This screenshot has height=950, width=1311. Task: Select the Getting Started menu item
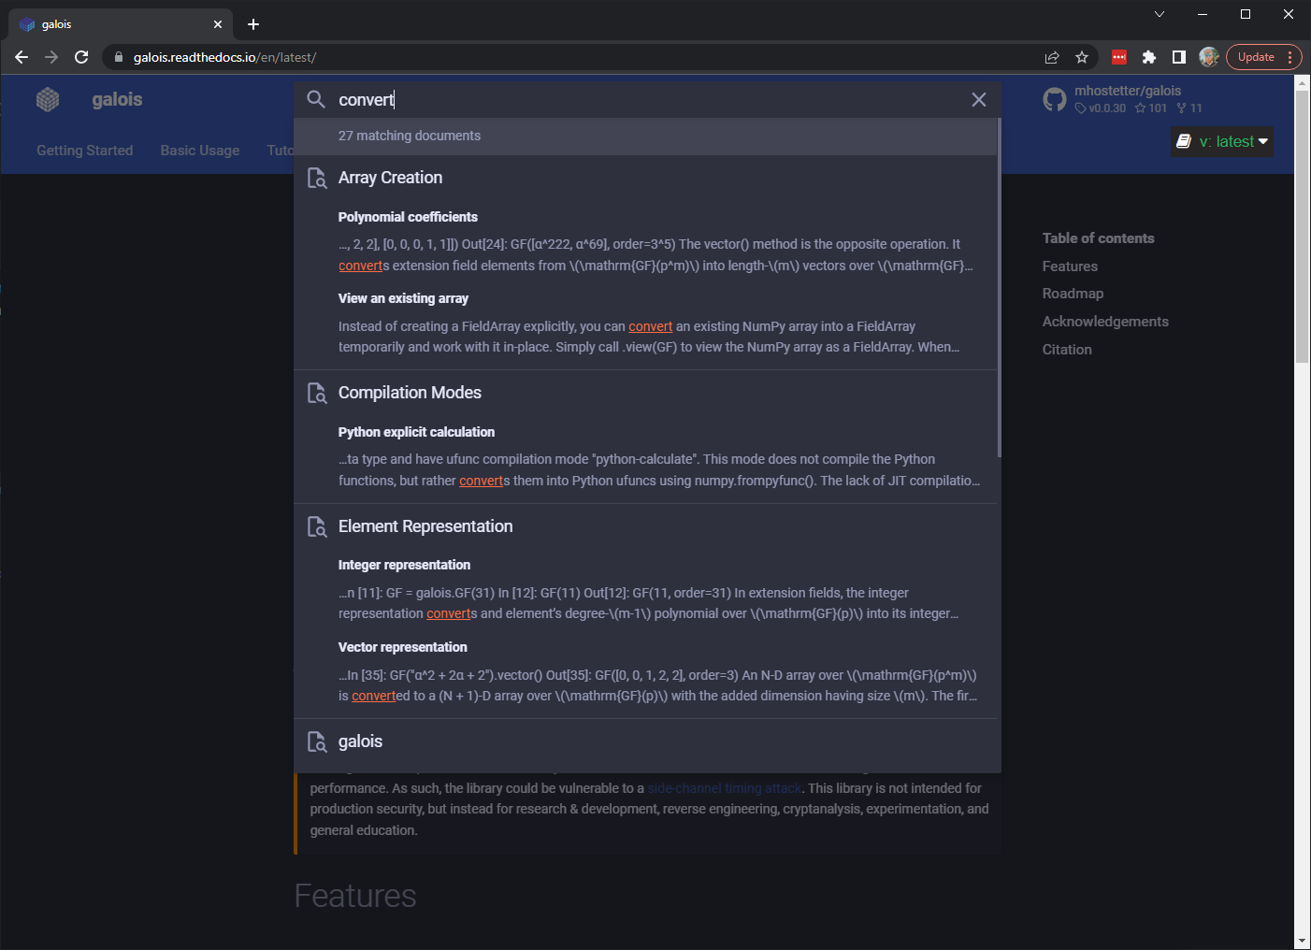pyautogui.click(x=84, y=150)
